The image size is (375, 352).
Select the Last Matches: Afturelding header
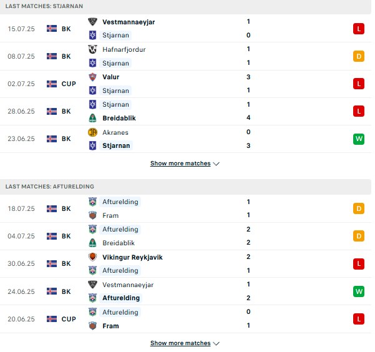49,187
